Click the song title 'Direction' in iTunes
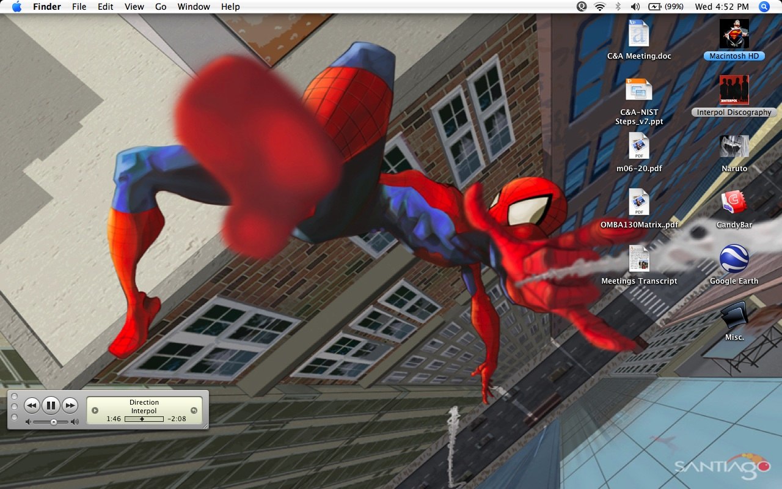The image size is (782, 489). point(144,402)
